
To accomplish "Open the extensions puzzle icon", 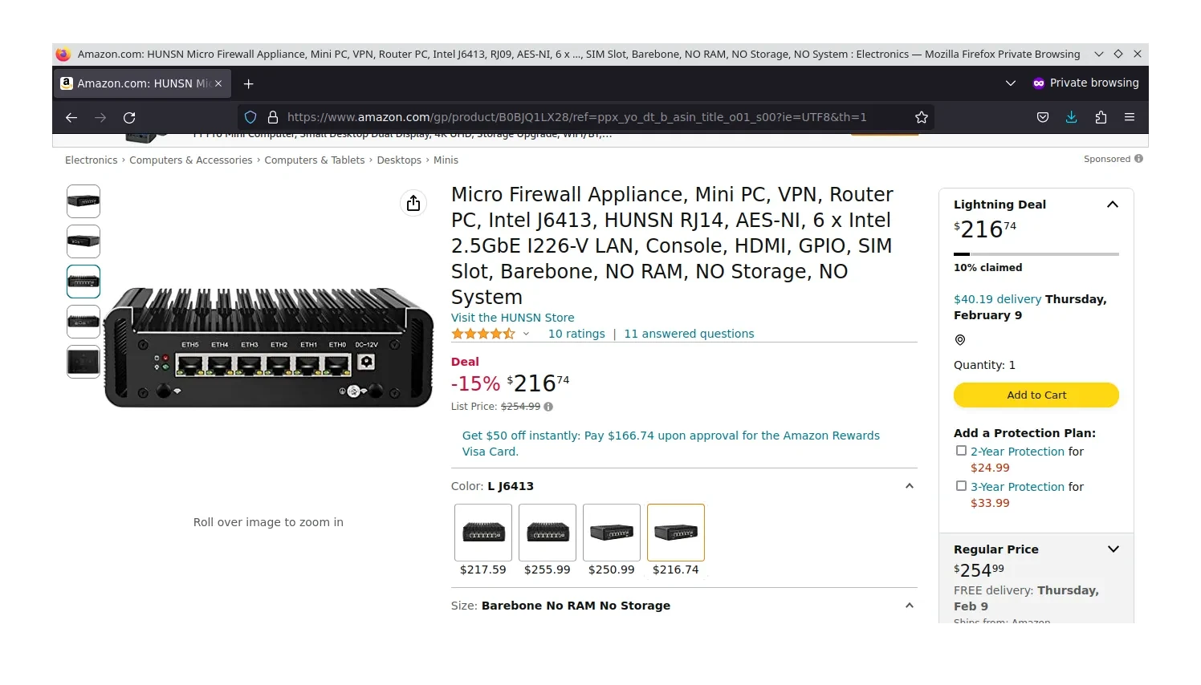I will (x=1101, y=117).
